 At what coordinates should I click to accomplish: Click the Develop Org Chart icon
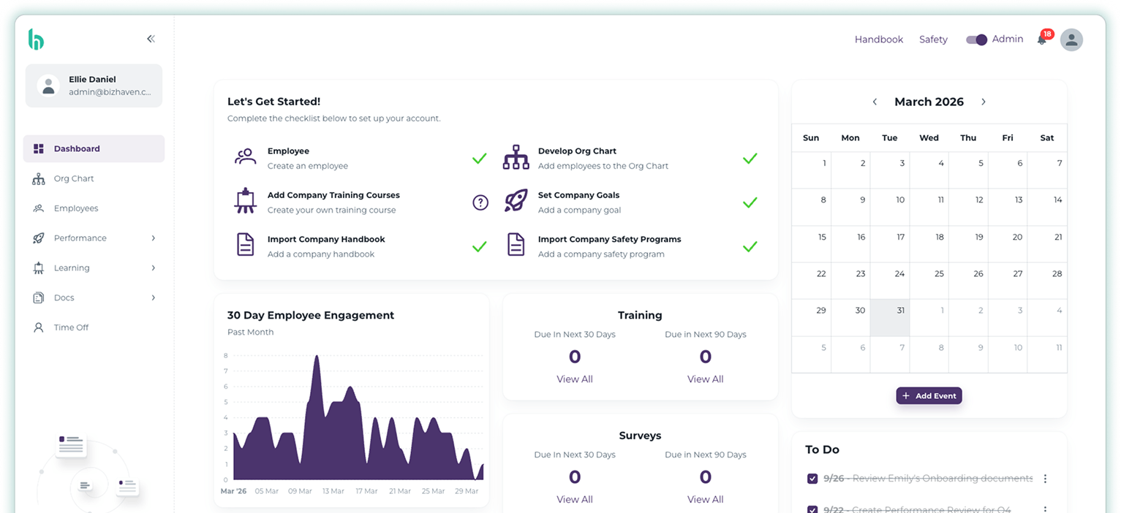coord(516,158)
